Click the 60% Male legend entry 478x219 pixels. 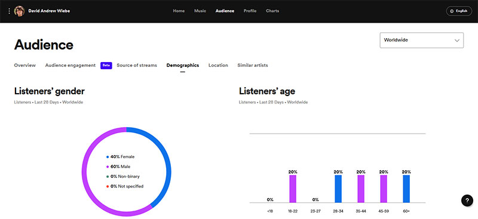coord(118,166)
